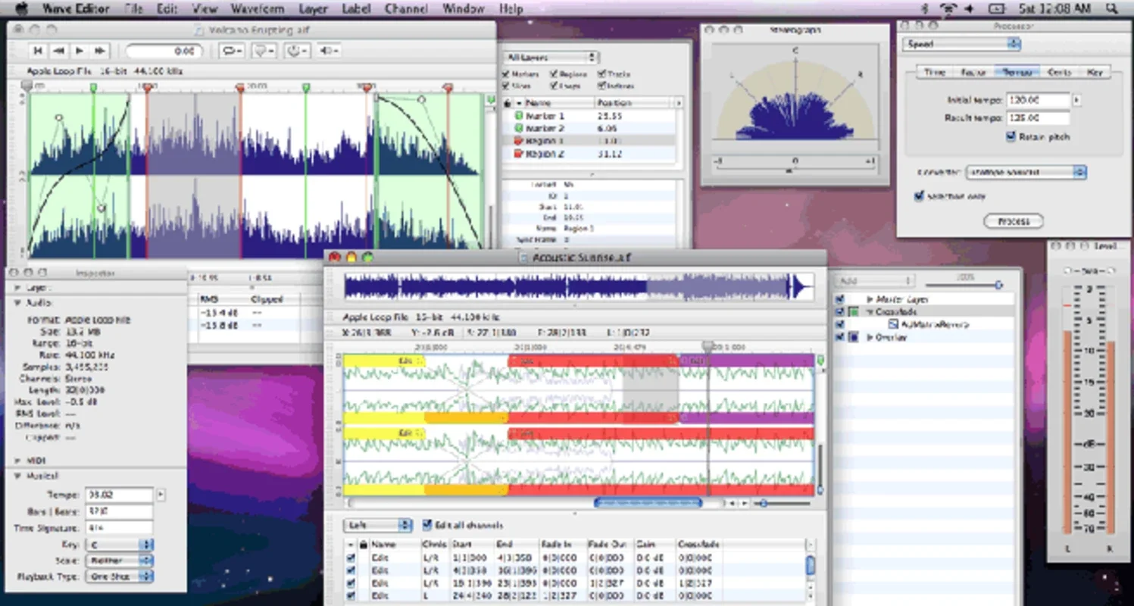The height and width of the screenshot is (606, 1134).
Task: Click the red icon beside Region 2
Action: pos(519,154)
